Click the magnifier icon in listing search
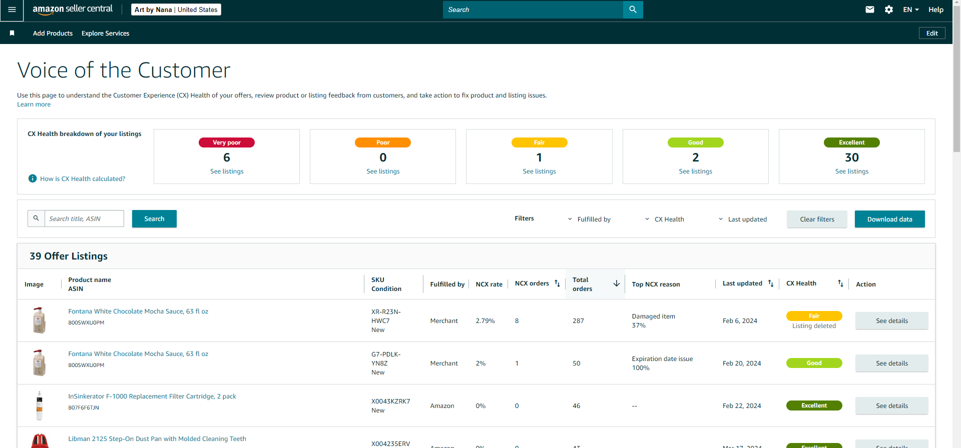 (x=36, y=218)
